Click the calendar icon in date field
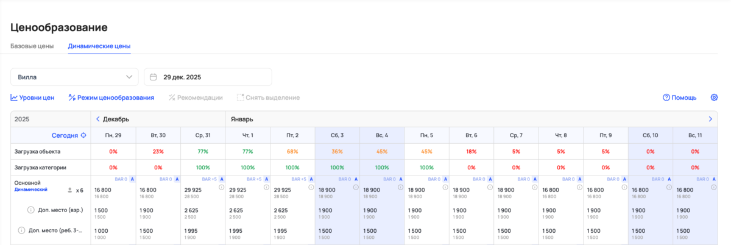Image resolution: width=731 pixels, height=245 pixels. [153, 77]
